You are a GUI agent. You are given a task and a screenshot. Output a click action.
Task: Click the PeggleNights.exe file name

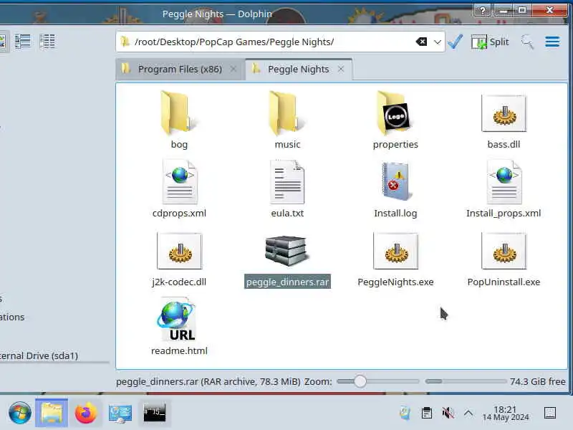[395, 282]
